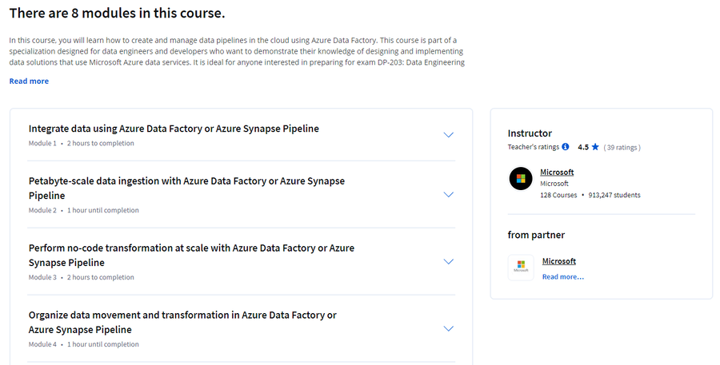This screenshot has width=720, height=365.
Task: Click '128 Courses' text
Action: 558,195
